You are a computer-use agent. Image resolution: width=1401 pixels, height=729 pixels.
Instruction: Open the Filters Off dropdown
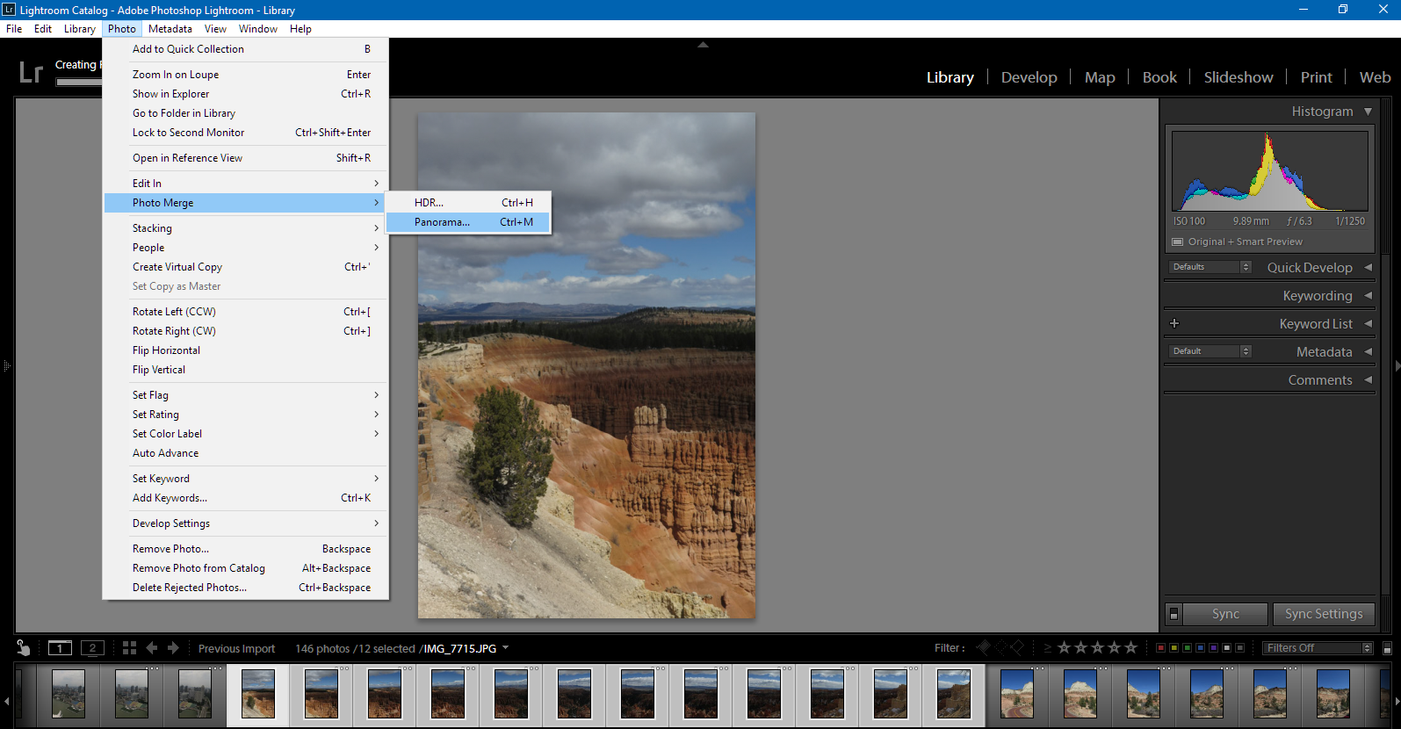click(x=1318, y=648)
